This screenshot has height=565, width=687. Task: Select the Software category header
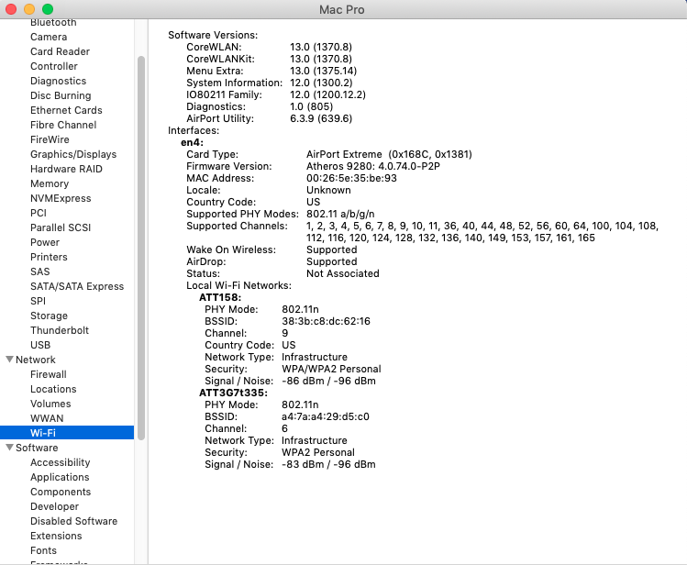[x=37, y=448]
